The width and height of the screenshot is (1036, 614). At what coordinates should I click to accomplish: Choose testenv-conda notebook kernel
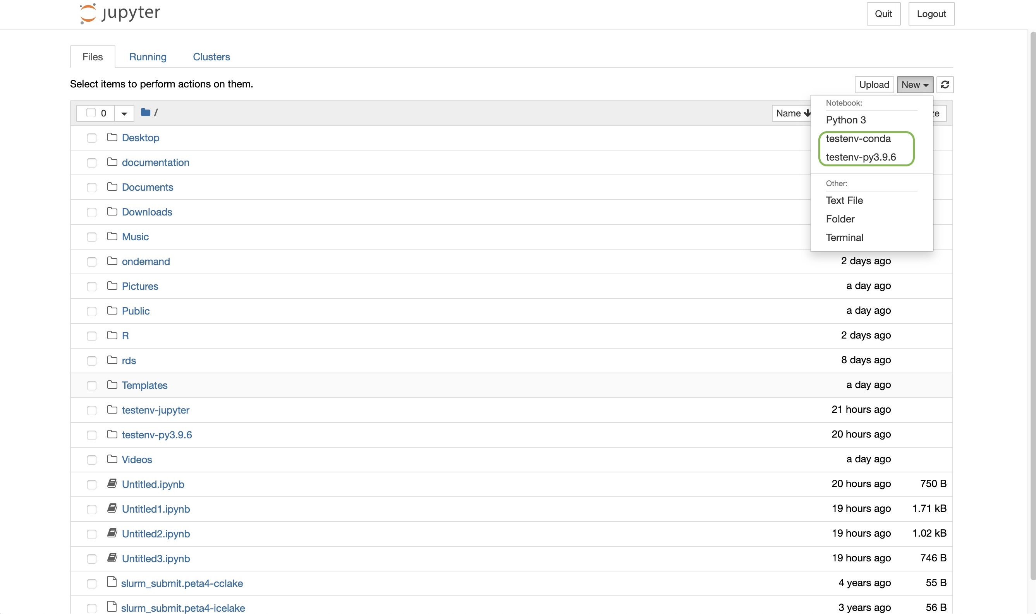point(858,139)
